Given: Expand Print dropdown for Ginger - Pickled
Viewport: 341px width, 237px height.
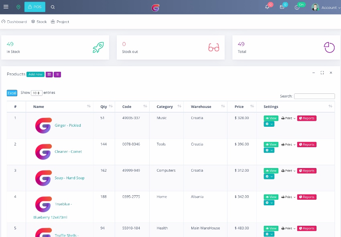Looking at the screenshot, I should coord(288,118).
